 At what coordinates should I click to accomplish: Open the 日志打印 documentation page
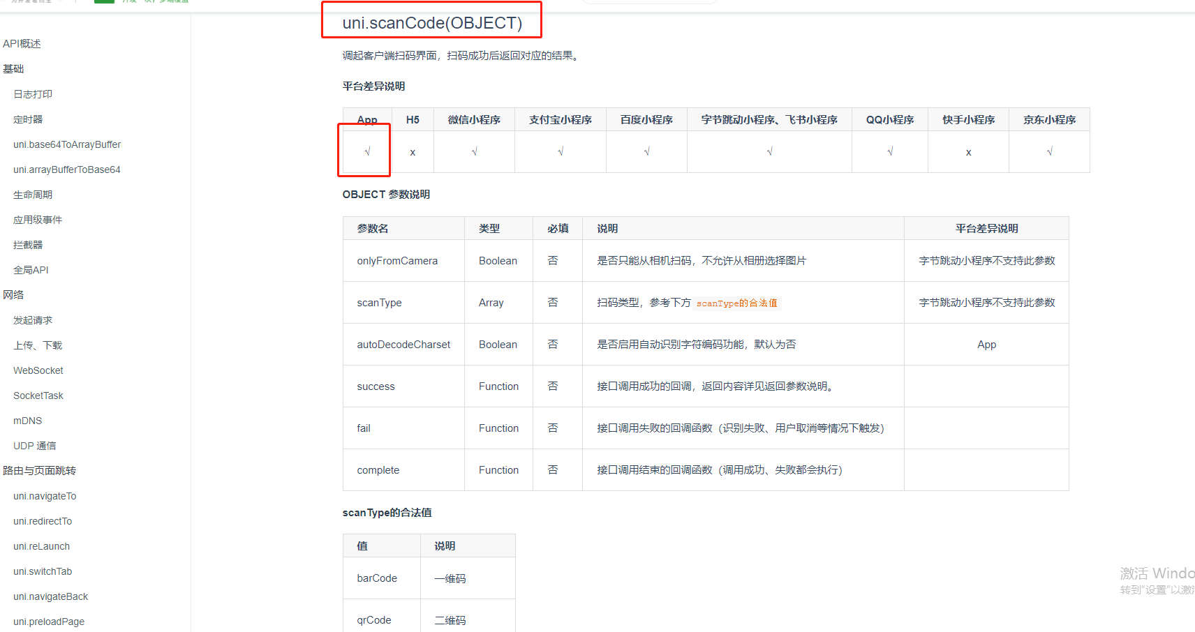[x=32, y=93]
